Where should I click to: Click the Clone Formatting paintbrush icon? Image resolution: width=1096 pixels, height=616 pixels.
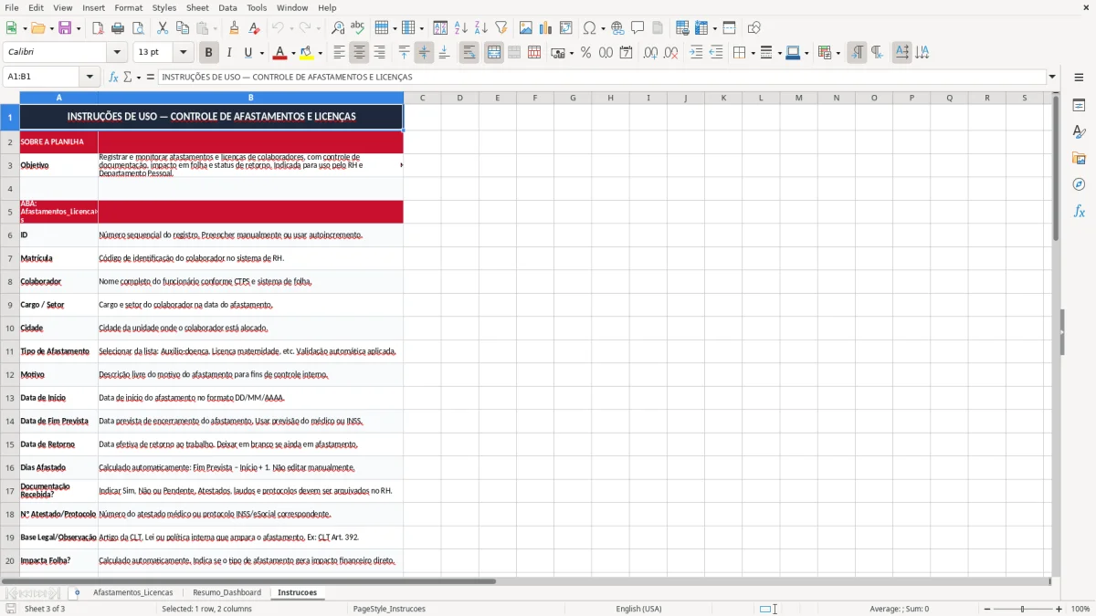point(235,28)
